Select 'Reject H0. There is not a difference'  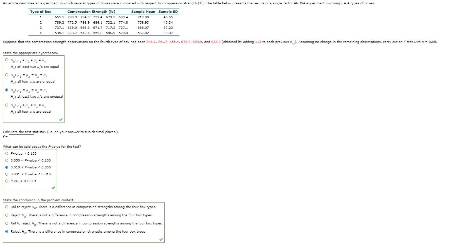tap(7, 215)
